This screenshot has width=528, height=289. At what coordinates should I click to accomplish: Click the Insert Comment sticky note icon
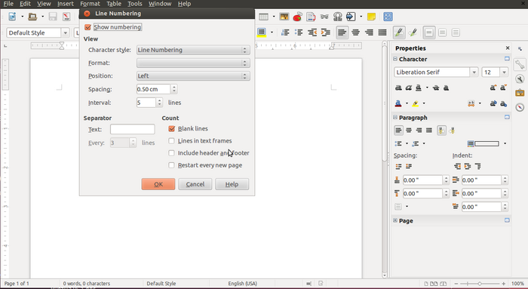[371, 17]
